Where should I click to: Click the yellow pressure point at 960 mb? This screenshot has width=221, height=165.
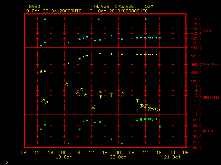point(68,63)
